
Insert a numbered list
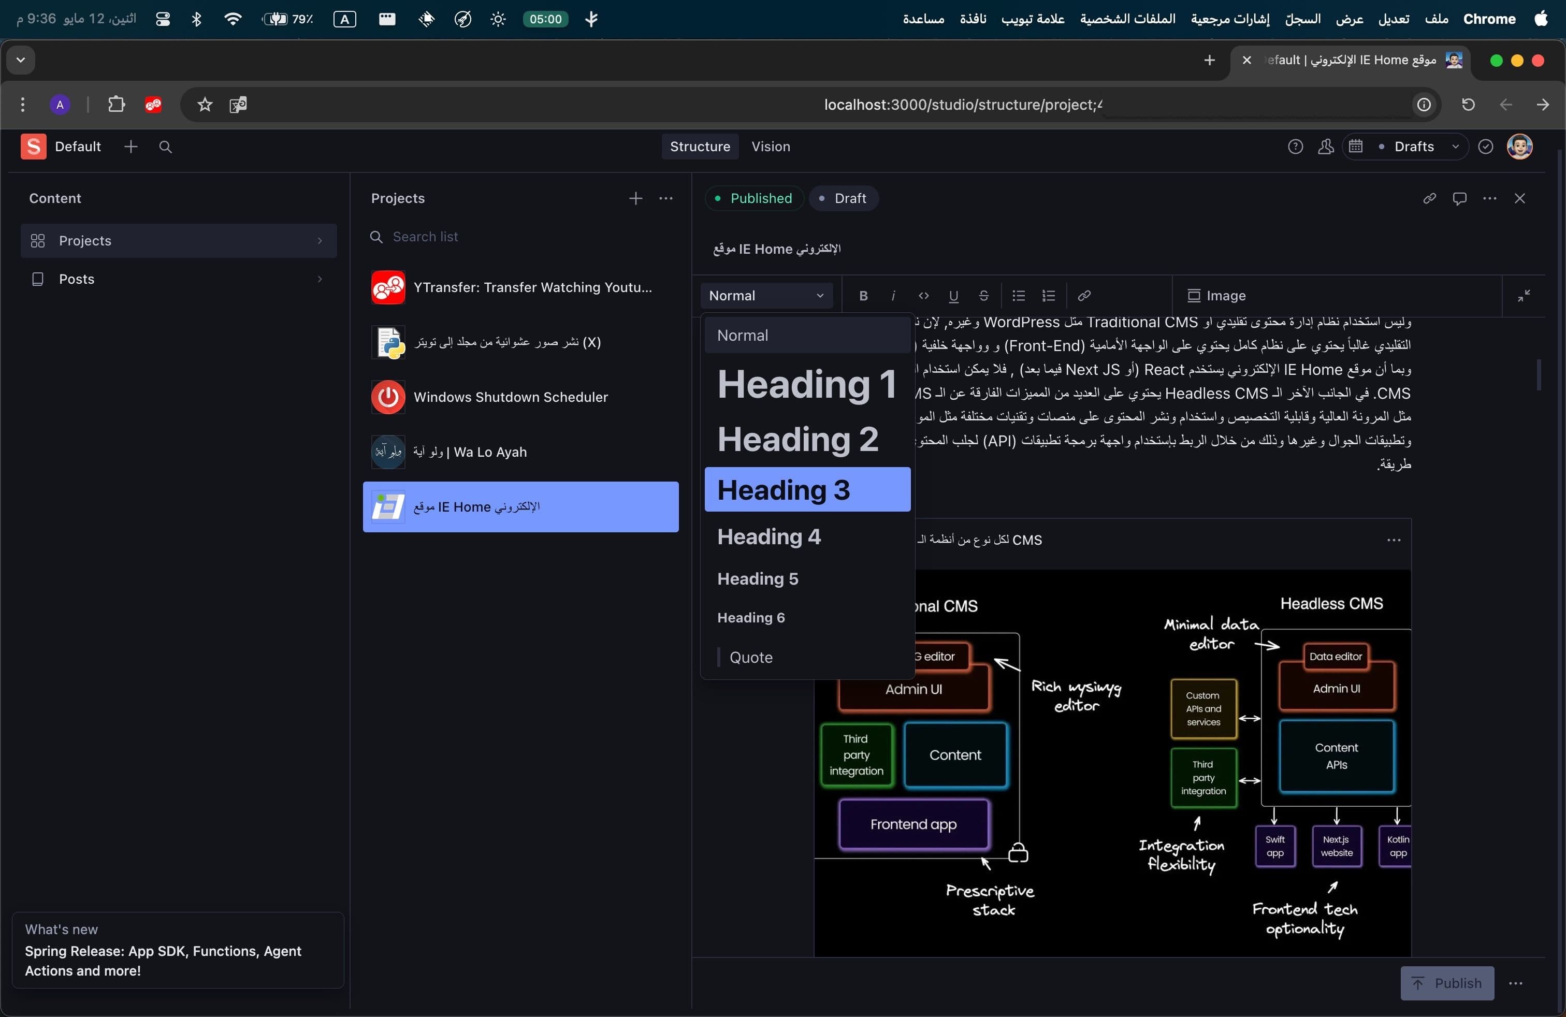[1048, 295]
